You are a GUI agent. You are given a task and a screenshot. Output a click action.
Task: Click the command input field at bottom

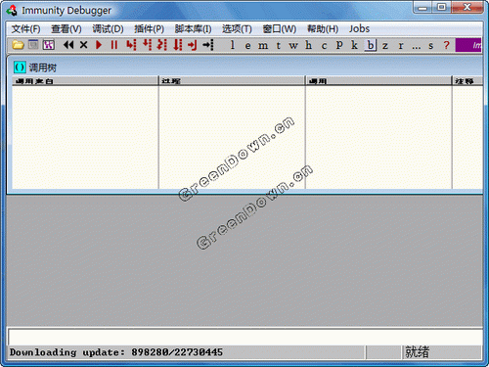[245, 337]
